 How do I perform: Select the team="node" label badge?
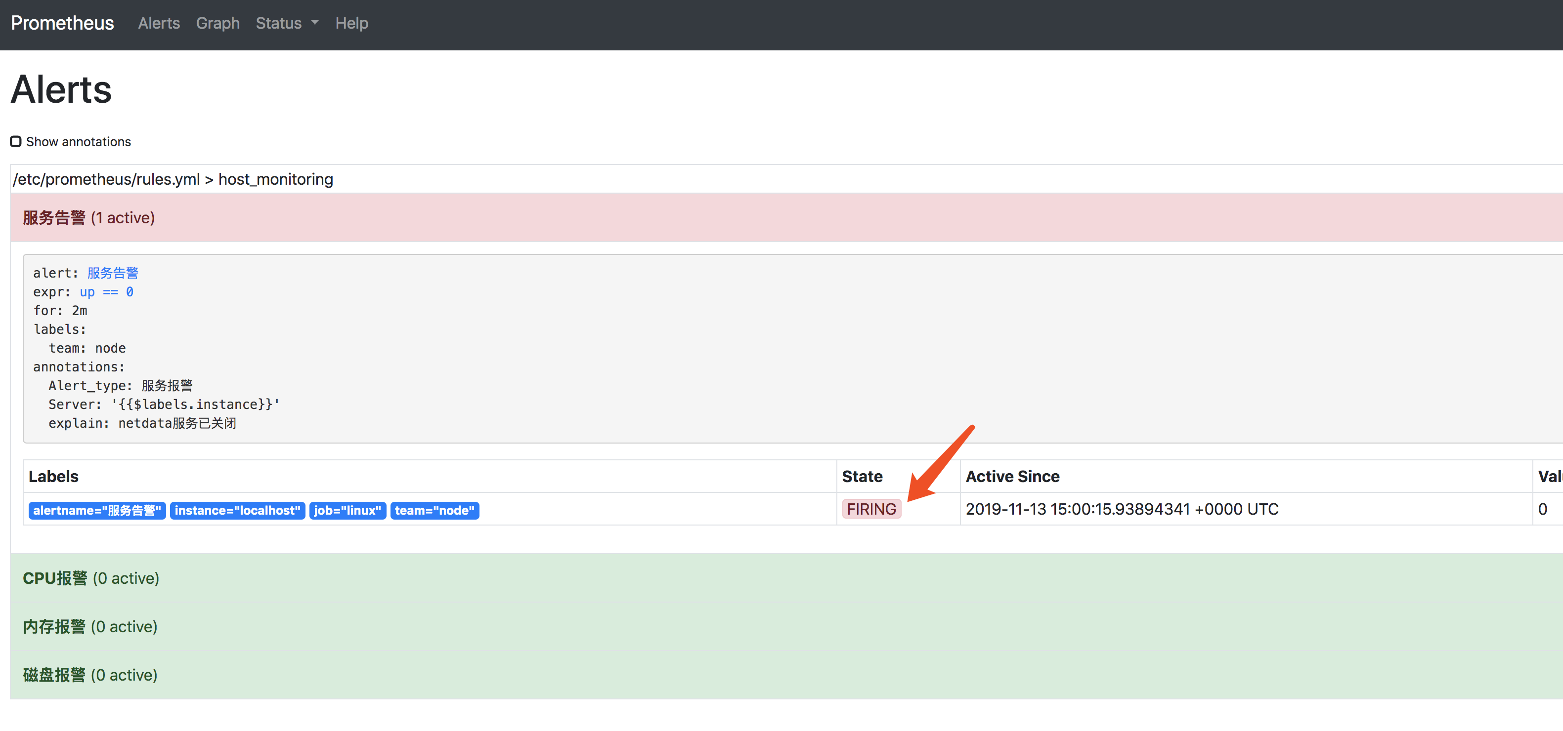pyautogui.click(x=434, y=510)
